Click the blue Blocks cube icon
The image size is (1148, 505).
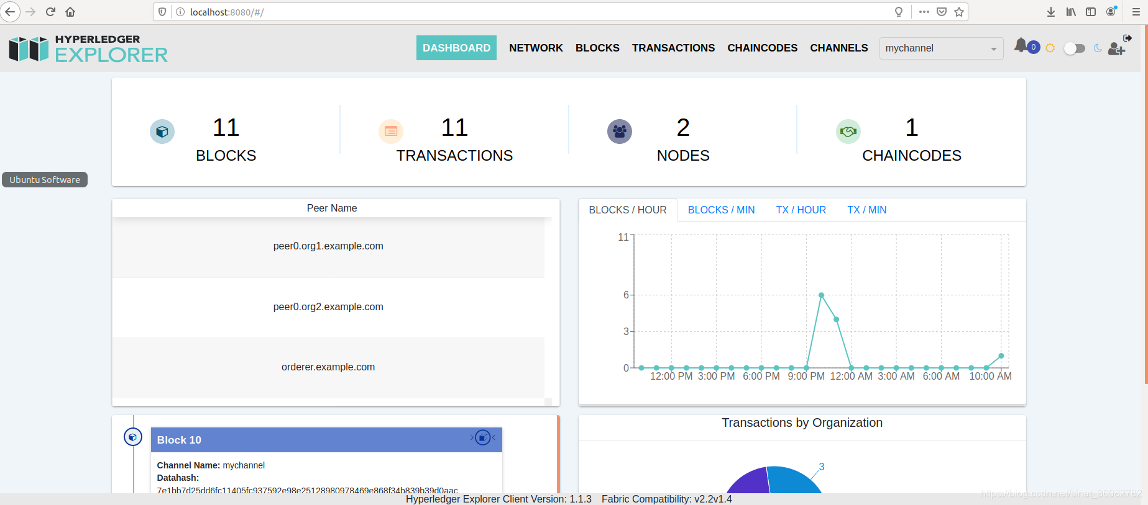[162, 132]
